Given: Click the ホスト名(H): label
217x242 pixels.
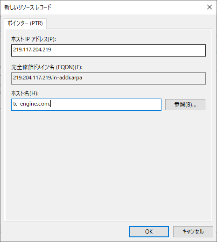Looking at the screenshot, I should click(x=25, y=93).
